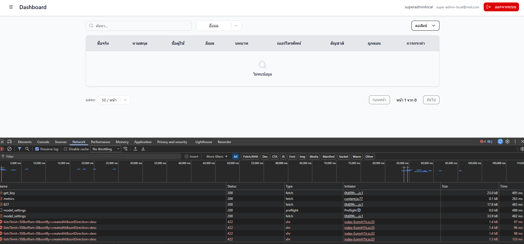This screenshot has width=524, height=244.
Task: Click the network search magnifier icon
Action: pyautogui.click(x=27, y=149)
